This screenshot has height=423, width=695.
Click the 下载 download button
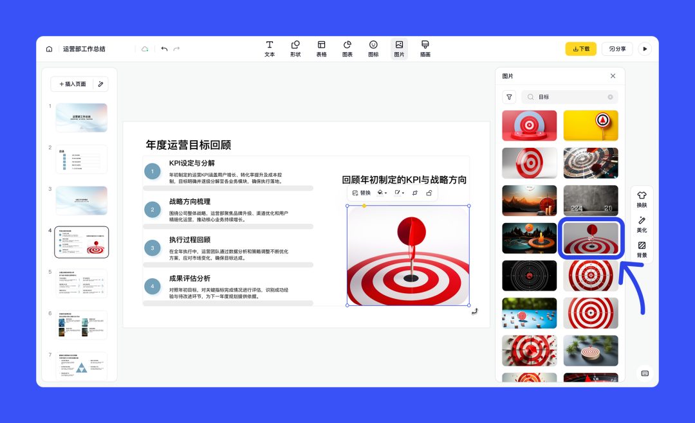580,48
